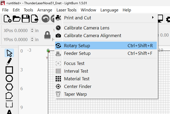Screen dimensions: 170x114
Task: Open a project with the folder icon
Action: pos(17,19)
